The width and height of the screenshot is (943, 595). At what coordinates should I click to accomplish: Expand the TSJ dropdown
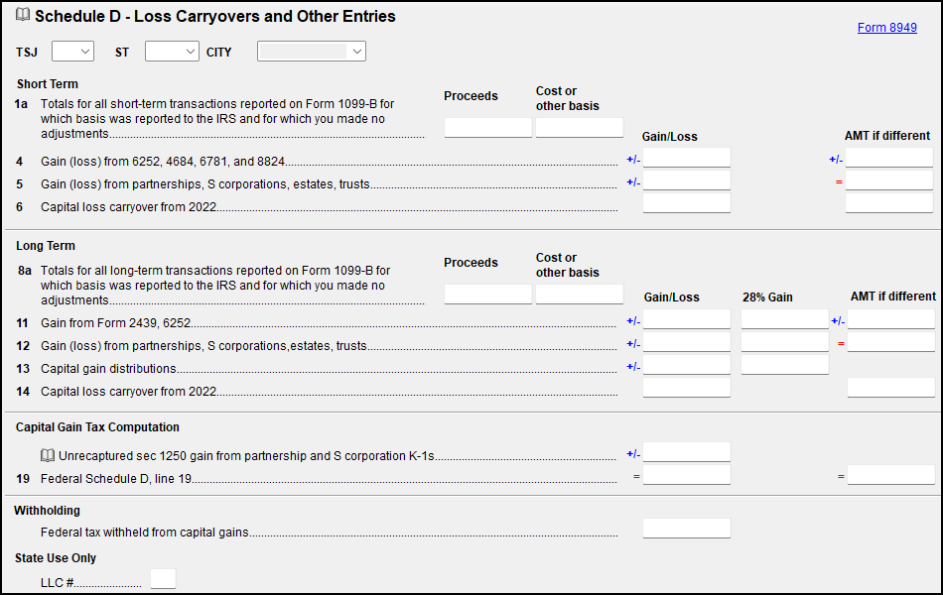coord(72,52)
